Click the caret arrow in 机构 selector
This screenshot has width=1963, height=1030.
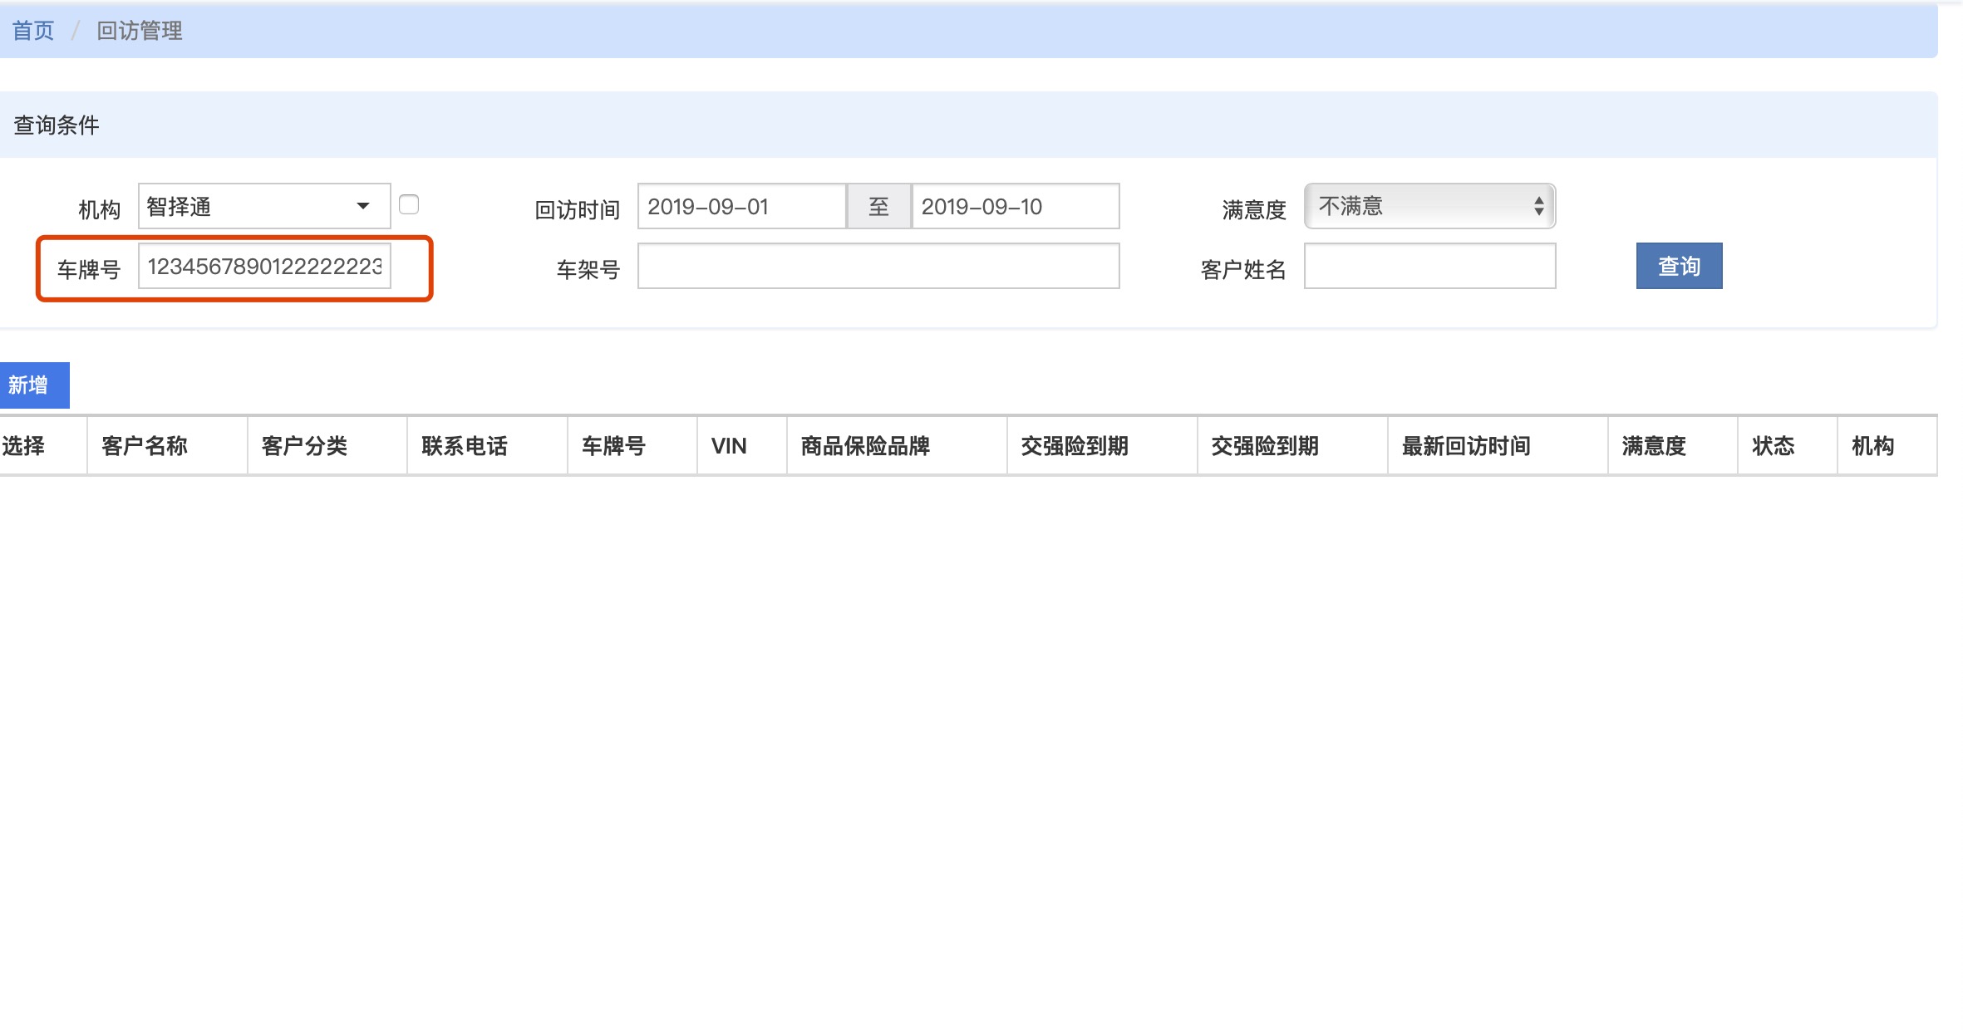(363, 206)
